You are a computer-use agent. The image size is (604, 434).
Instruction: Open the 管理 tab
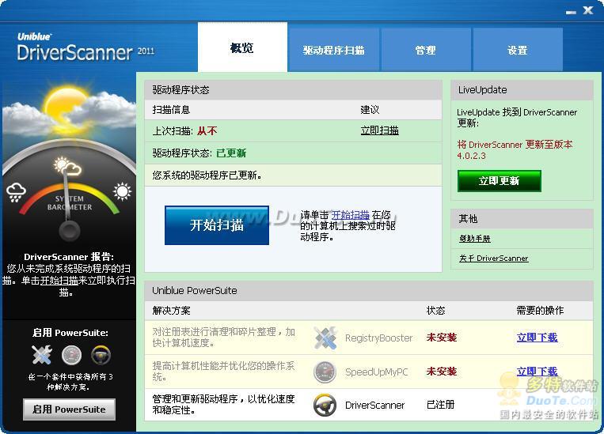coord(426,50)
